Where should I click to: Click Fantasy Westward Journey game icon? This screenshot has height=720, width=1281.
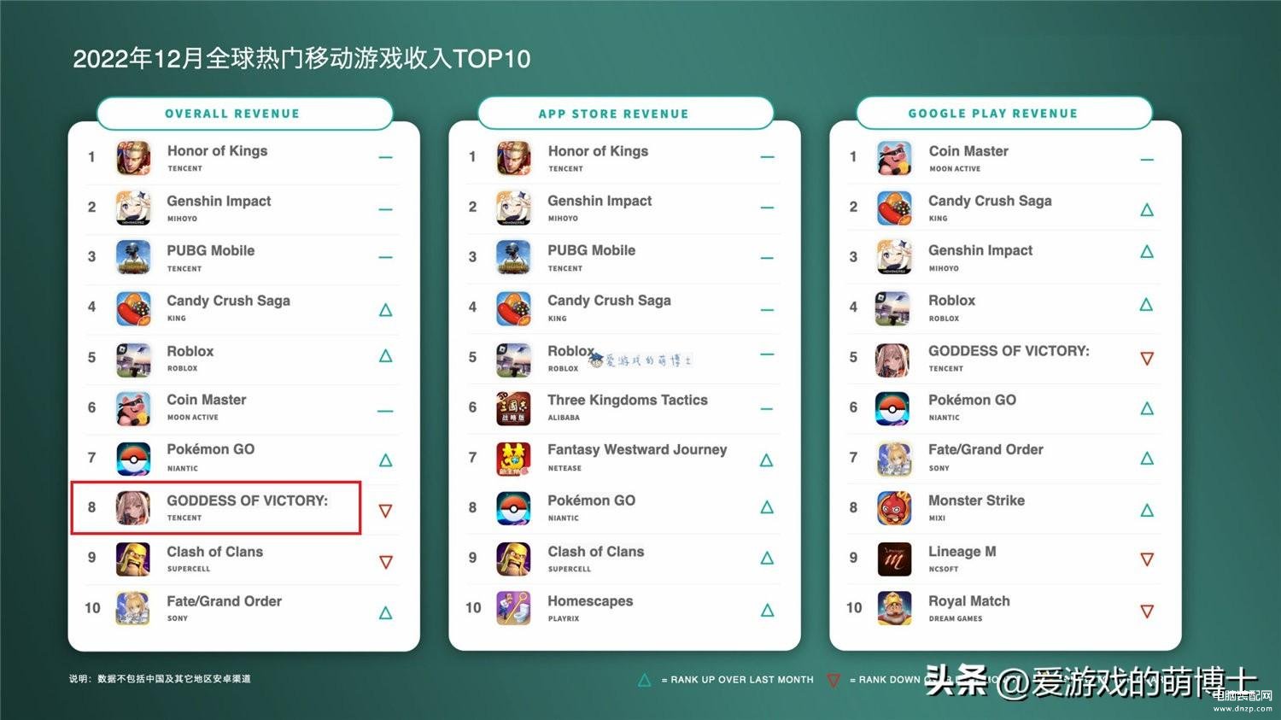click(x=514, y=459)
